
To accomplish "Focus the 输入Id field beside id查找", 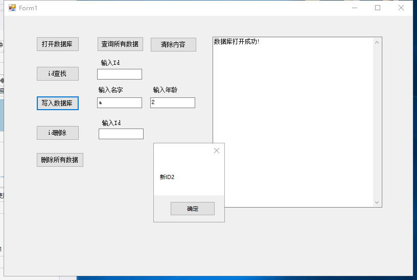I will tap(120, 74).
